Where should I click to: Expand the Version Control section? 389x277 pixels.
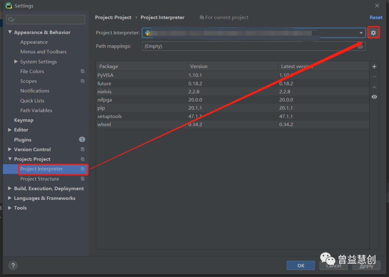click(10, 149)
